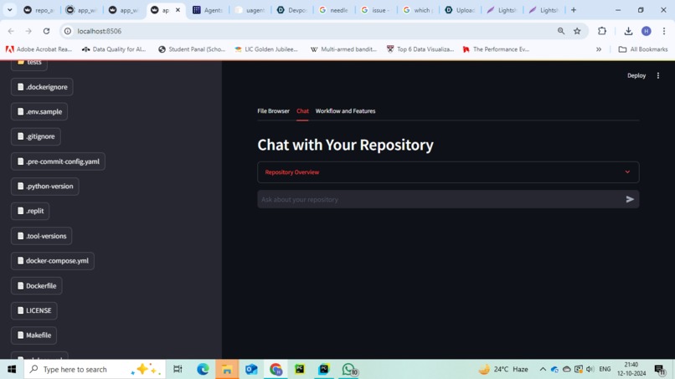Go back in browser history
This screenshot has height=379, width=675.
coord(11,31)
